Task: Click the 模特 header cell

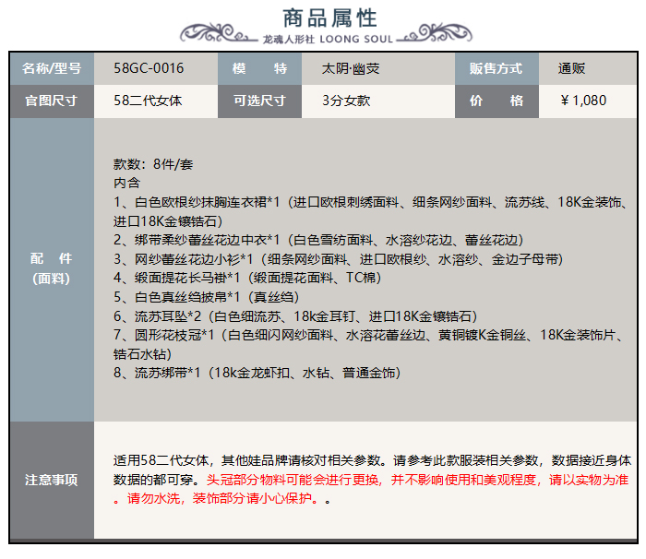Action: 259,68
